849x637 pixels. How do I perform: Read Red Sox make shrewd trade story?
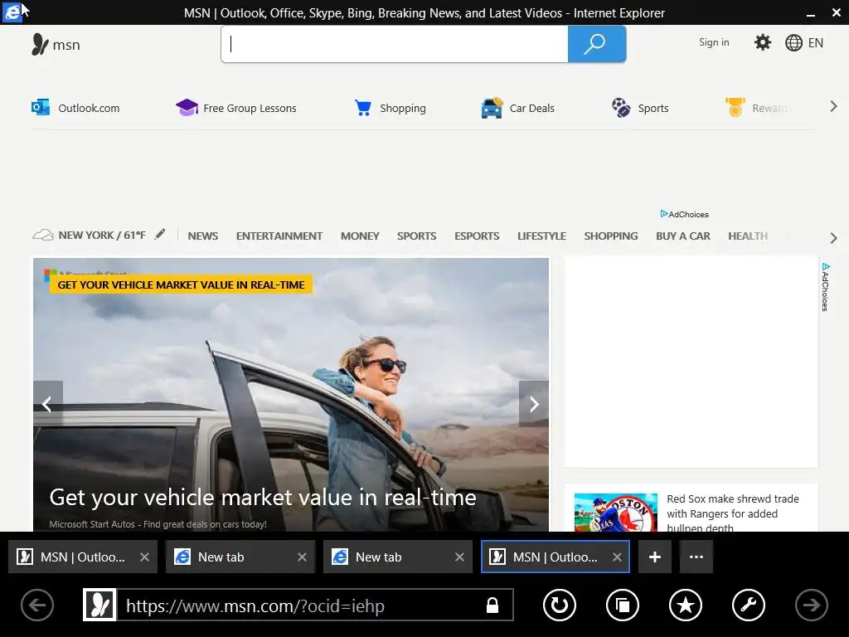(733, 513)
